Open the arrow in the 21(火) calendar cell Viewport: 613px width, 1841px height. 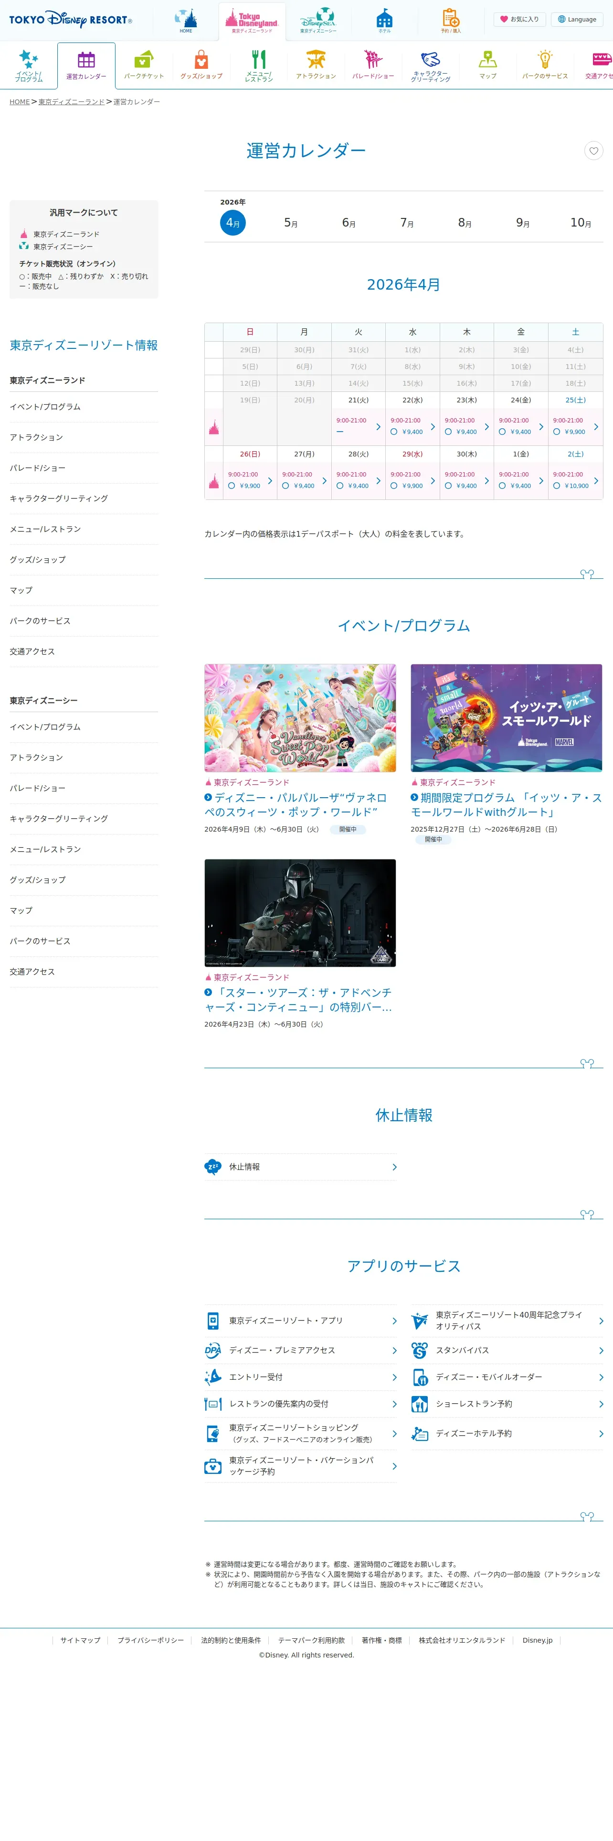378,427
